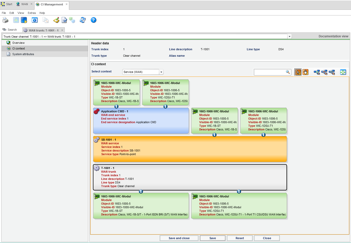Activate the pointer selection mode
This screenshot has height=243, width=351.
298,72
